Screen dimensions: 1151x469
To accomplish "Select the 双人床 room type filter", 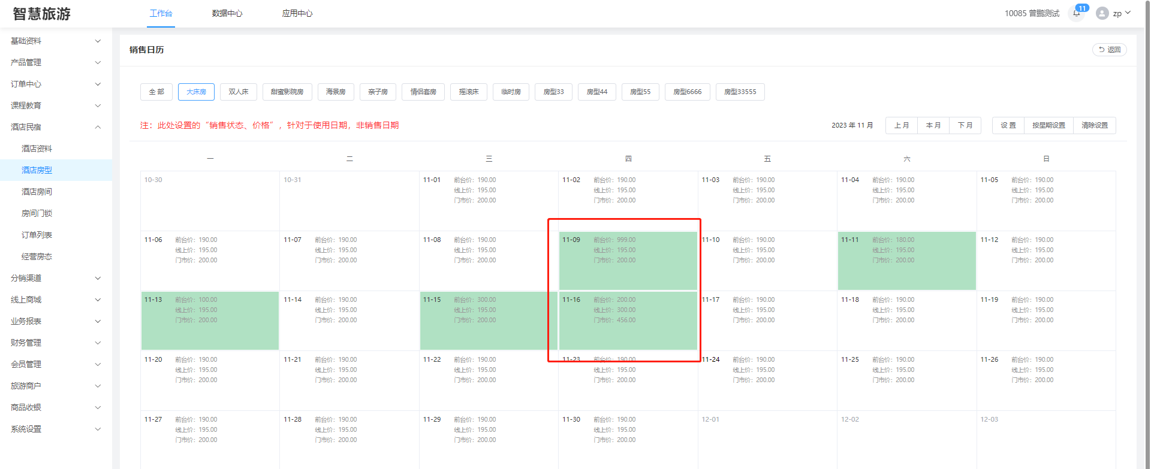I will (238, 92).
